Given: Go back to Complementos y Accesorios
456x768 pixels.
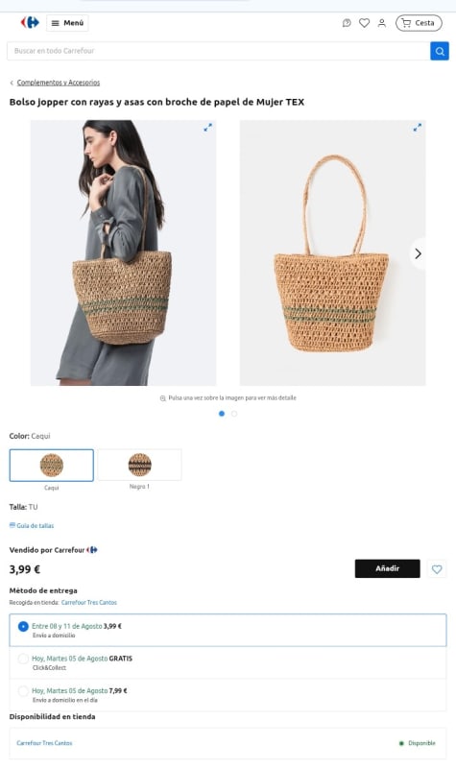Looking at the screenshot, I should 58,83.
